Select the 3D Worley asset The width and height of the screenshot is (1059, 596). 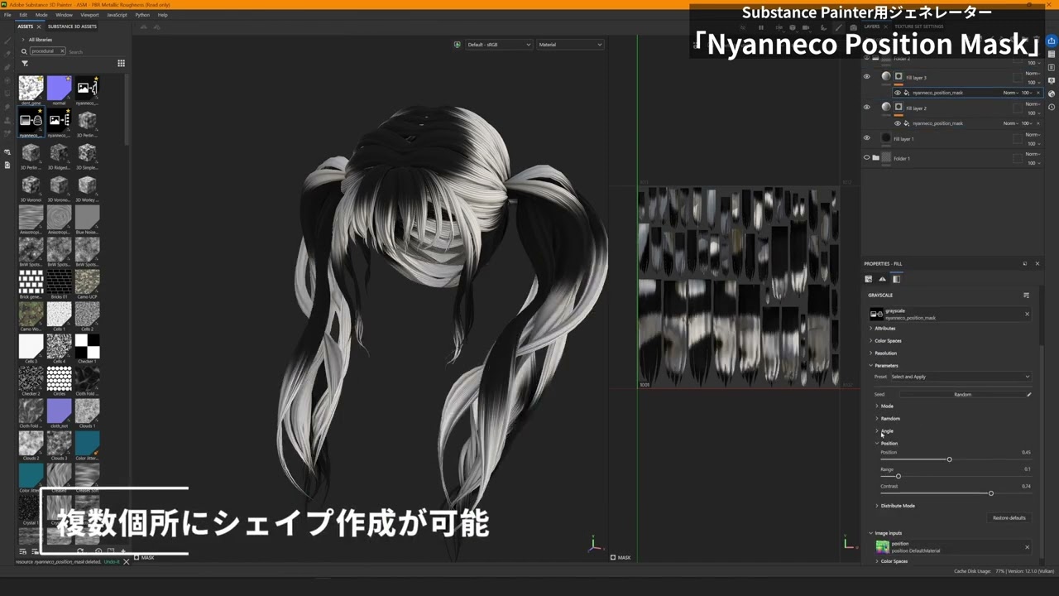point(87,185)
